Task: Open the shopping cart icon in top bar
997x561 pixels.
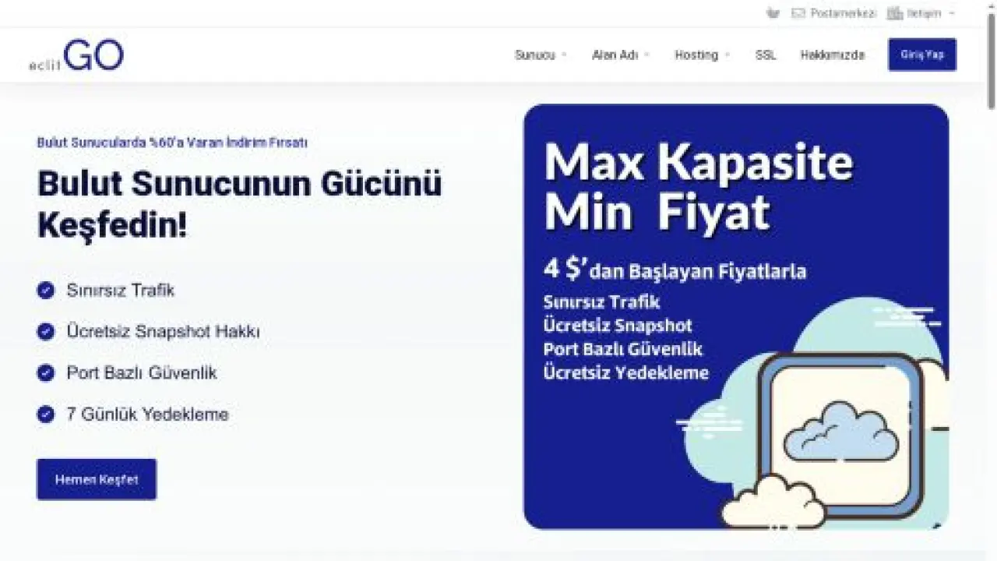Action: [x=773, y=13]
